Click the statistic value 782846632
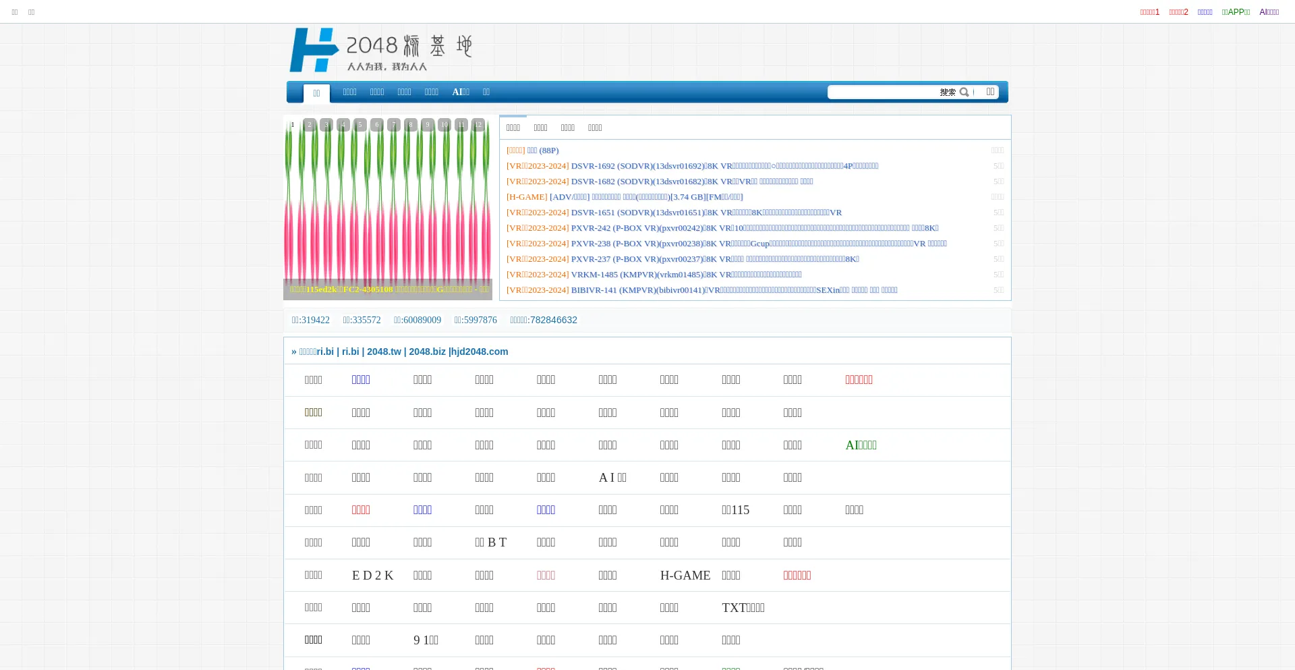This screenshot has width=1295, height=670. click(x=554, y=320)
